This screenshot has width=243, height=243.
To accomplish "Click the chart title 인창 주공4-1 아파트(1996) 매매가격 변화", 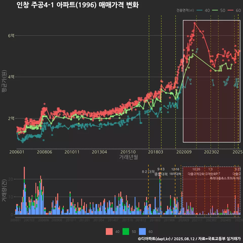I will [77, 5].
